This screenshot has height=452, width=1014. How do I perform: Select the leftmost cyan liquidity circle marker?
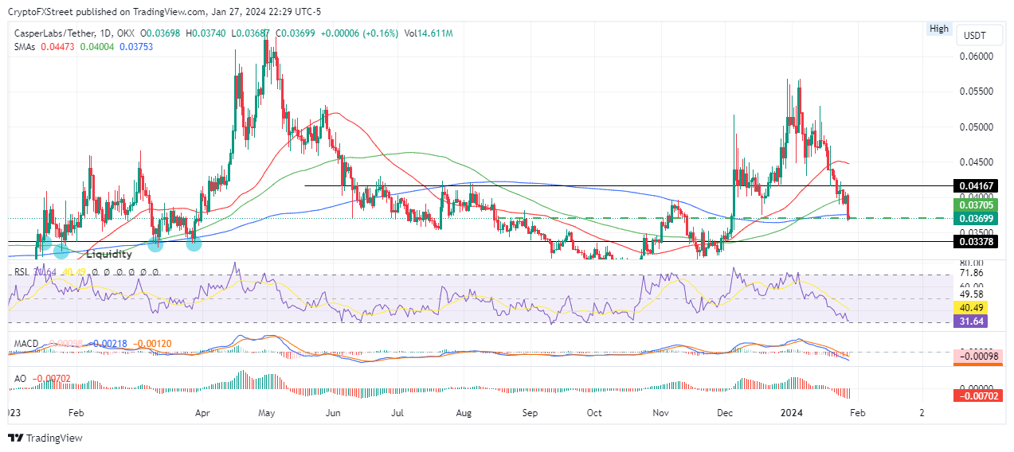[x=45, y=243]
